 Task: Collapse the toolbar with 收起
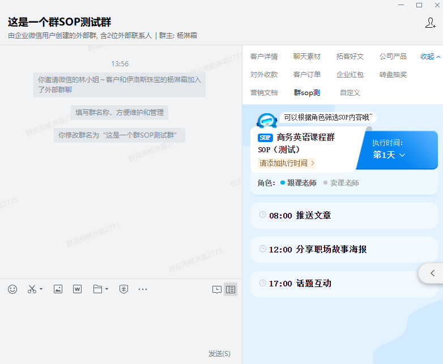point(430,57)
